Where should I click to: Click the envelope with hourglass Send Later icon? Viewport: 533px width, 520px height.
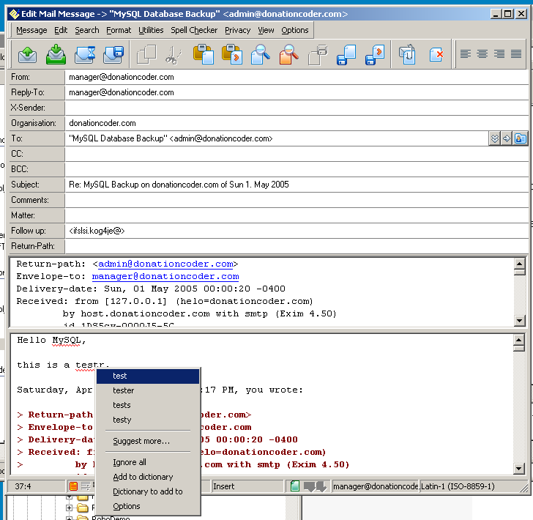pyautogui.click(x=85, y=54)
